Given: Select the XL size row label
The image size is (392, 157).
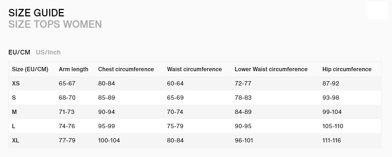Looking at the screenshot, I should coord(15,140).
